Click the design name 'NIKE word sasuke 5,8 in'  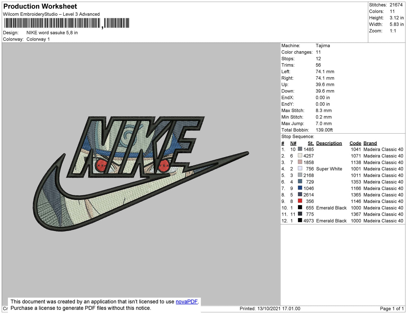[52, 33]
